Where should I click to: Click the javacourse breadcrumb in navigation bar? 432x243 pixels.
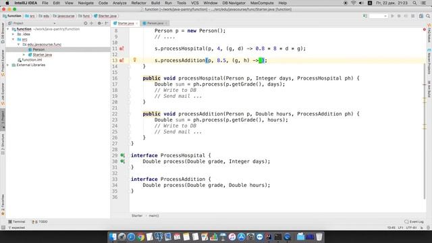pos(64,16)
